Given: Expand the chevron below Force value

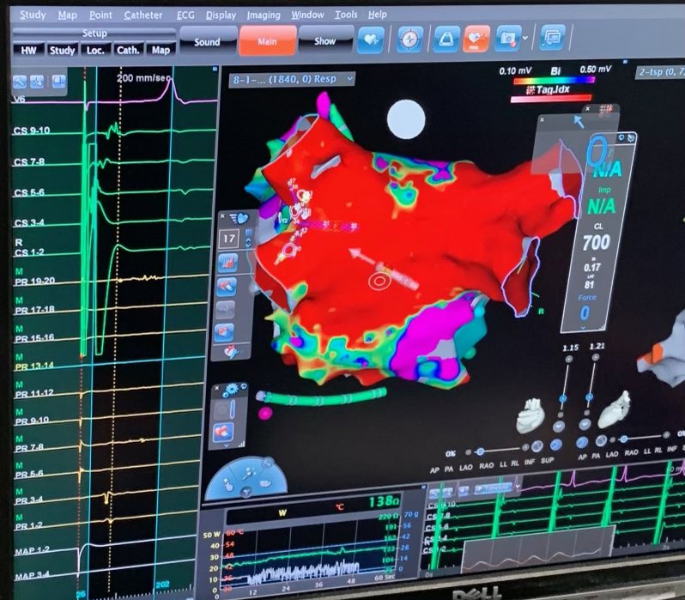Looking at the screenshot, I should (x=583, y=327).
